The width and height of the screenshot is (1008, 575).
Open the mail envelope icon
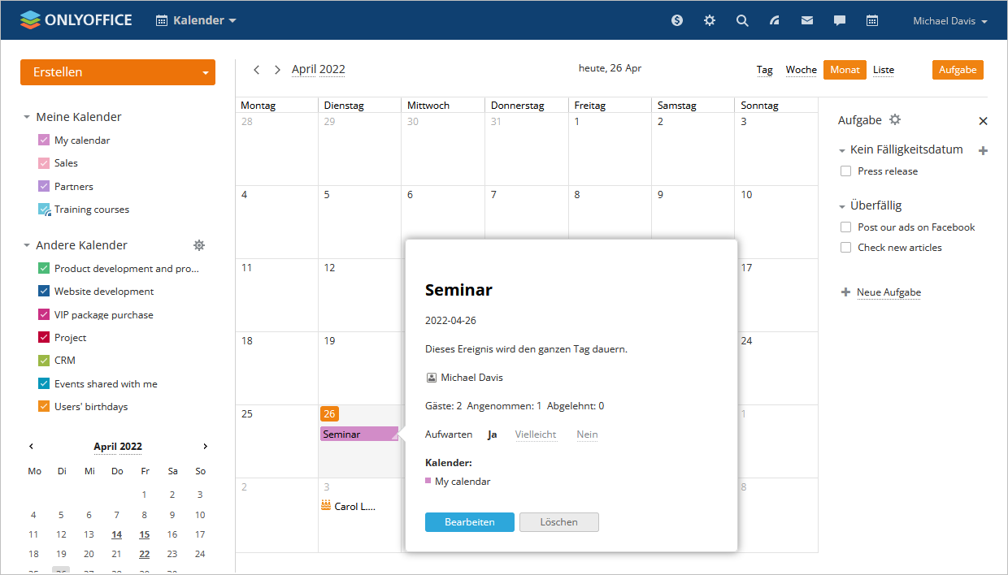(807, 20)
